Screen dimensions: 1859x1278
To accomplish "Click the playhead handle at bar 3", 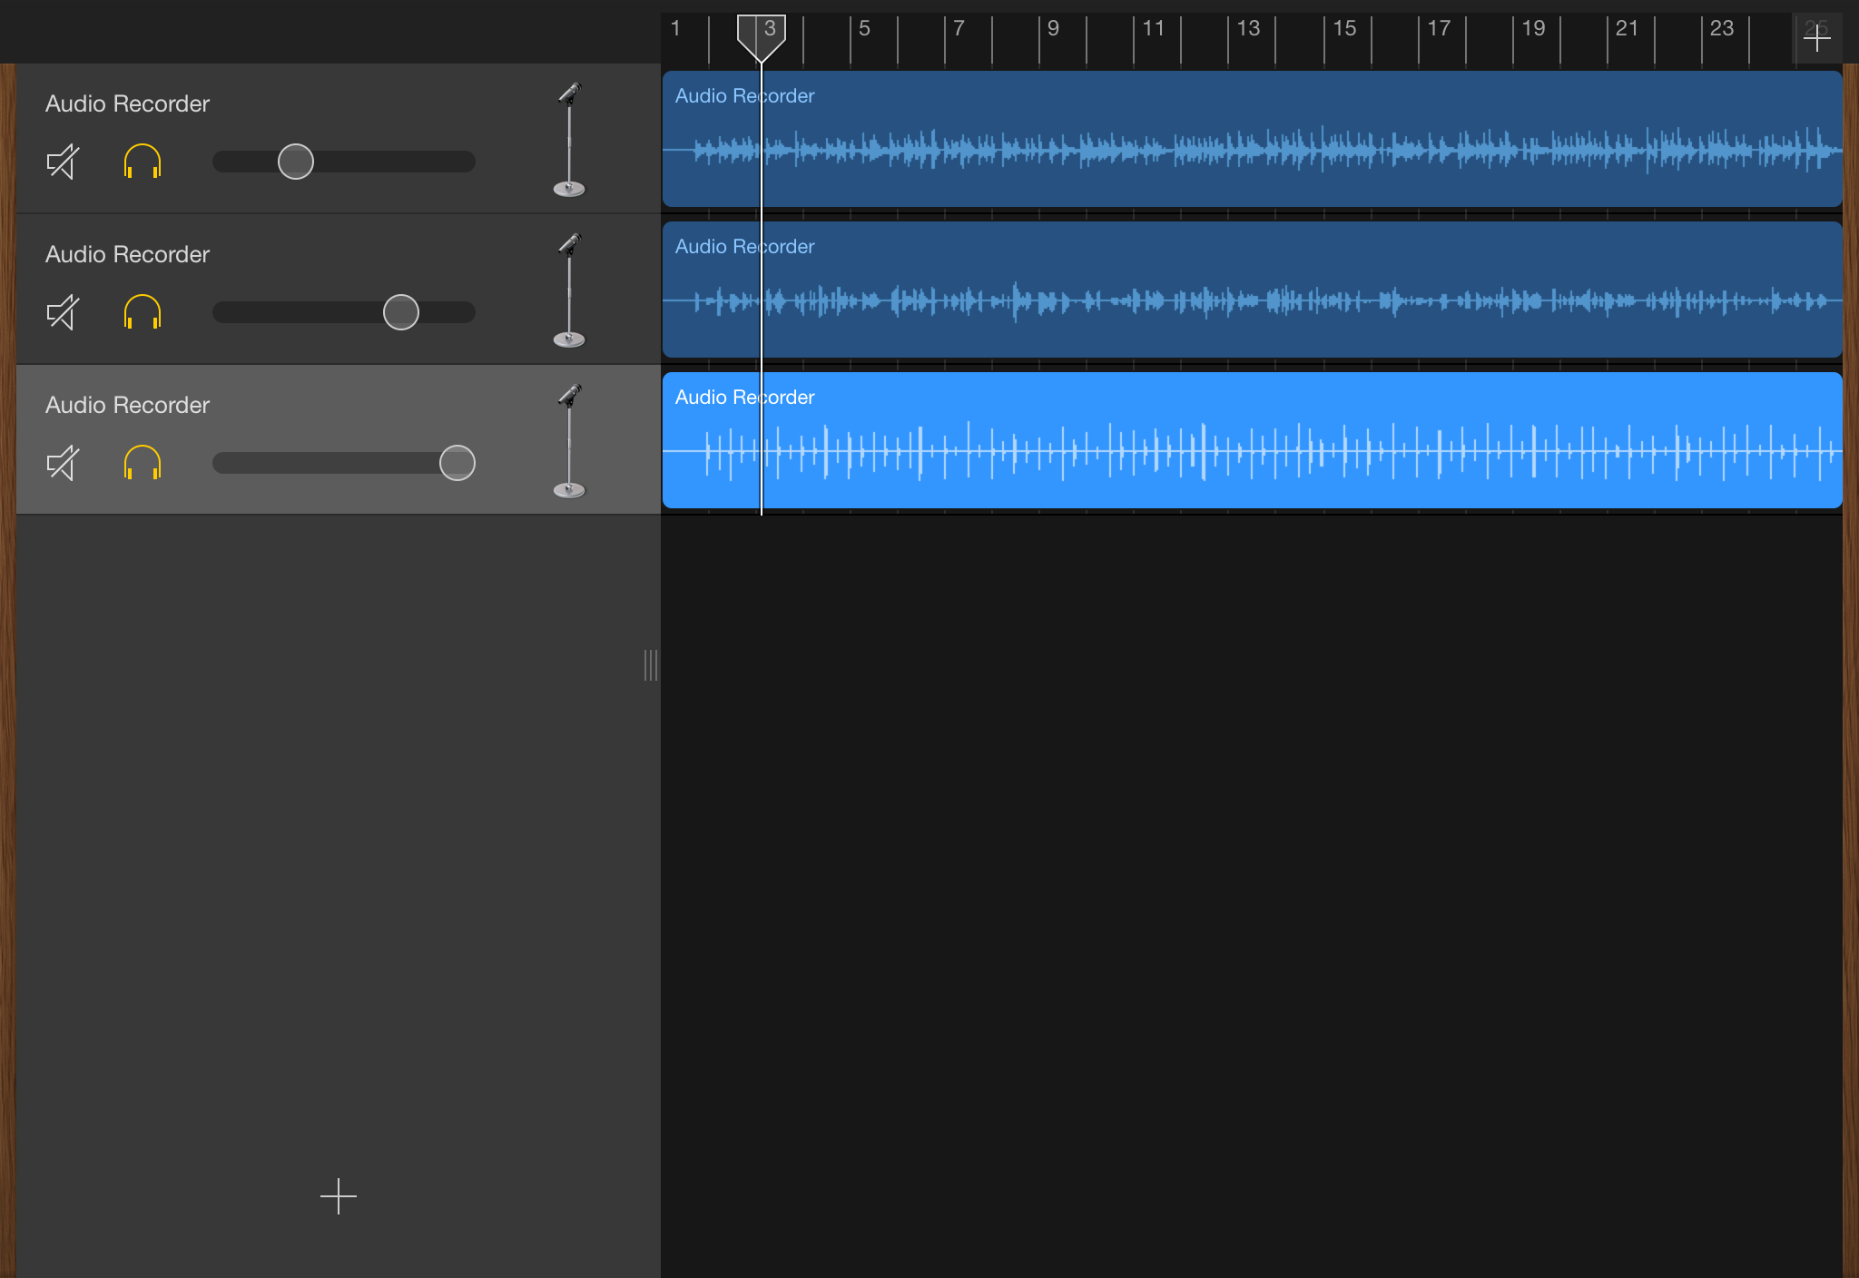I will 761,36.
